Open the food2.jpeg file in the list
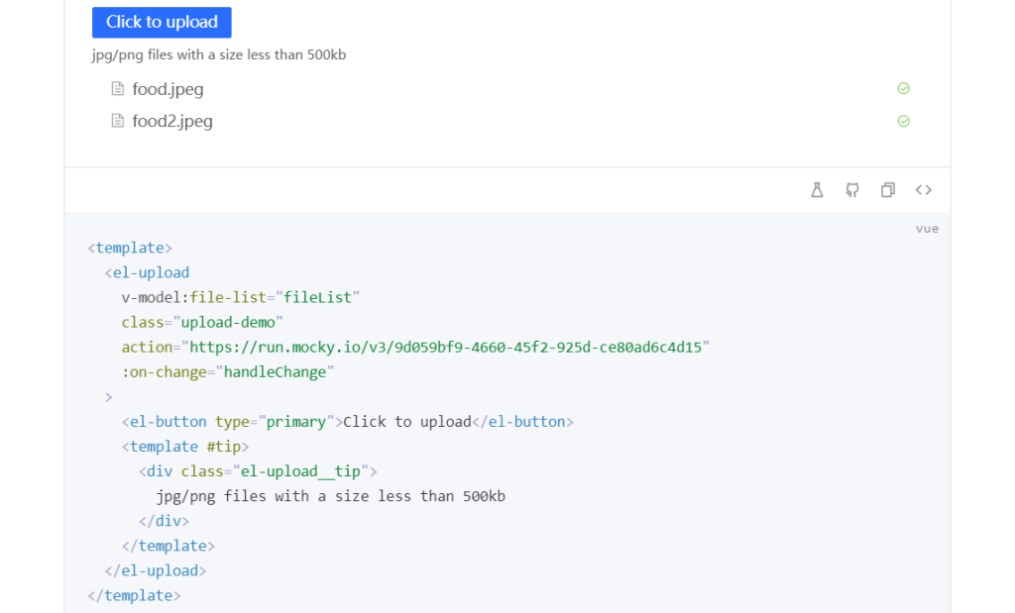 (x=172, y=121)
